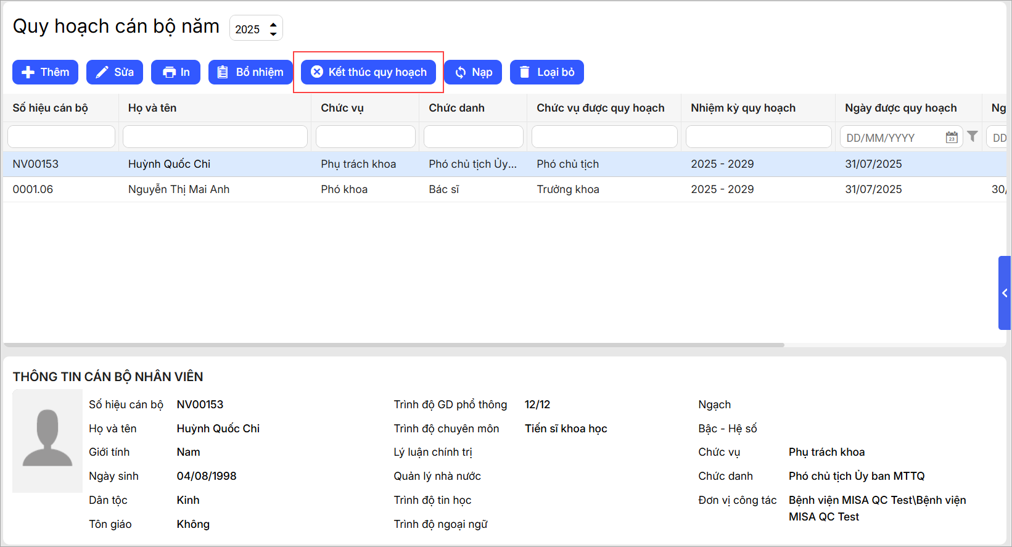This screenshot has height=547, width=1012.
Task: Select the Nguyễn Thị Mai Anh row
Action: pos(179,189)
